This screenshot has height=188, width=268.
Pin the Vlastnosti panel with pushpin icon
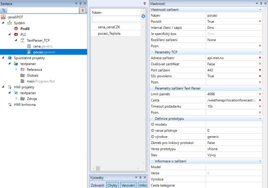[x=261, y=3]
